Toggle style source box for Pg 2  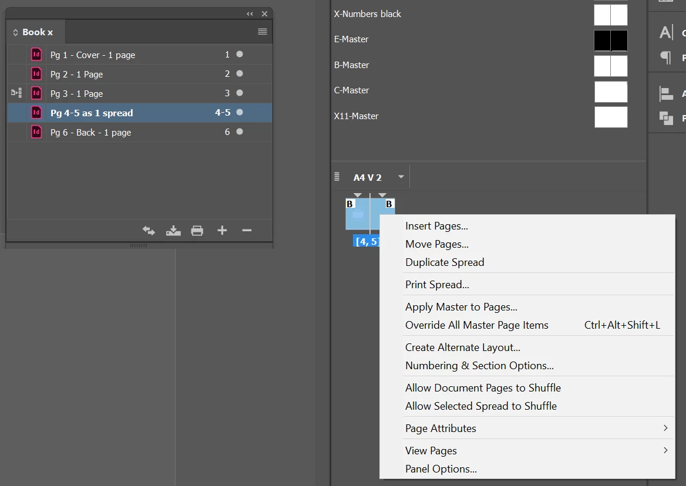point(16,74)
